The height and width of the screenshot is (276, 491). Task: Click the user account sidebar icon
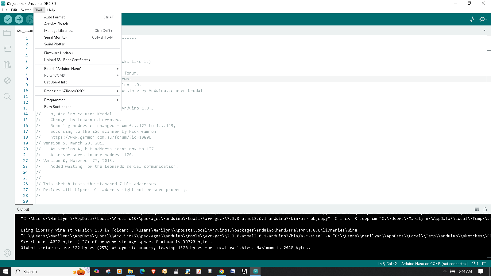tap(7, 253)
